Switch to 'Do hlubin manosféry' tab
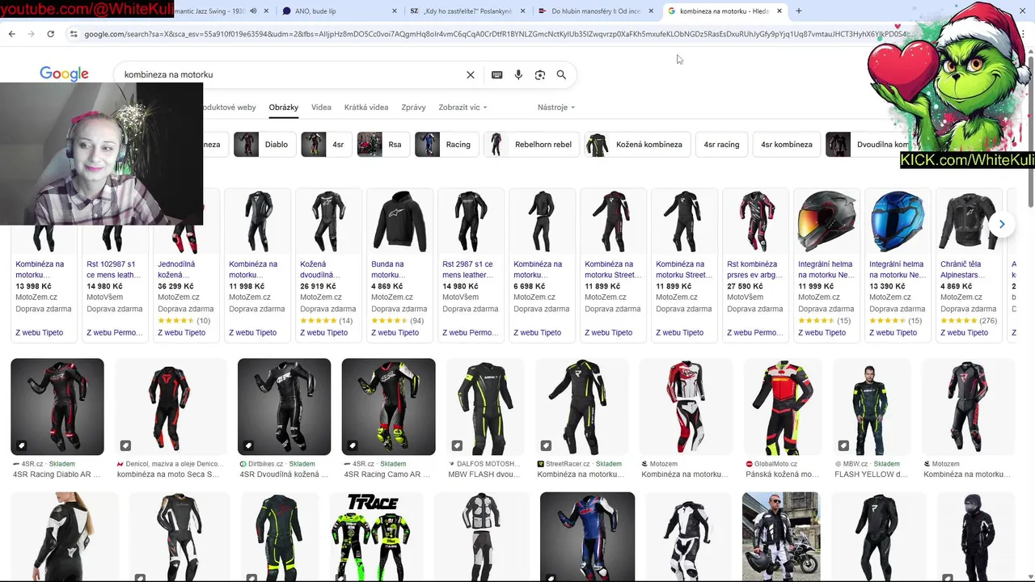The width and height of the screenshot is (1035, 582). click(591, 11)
